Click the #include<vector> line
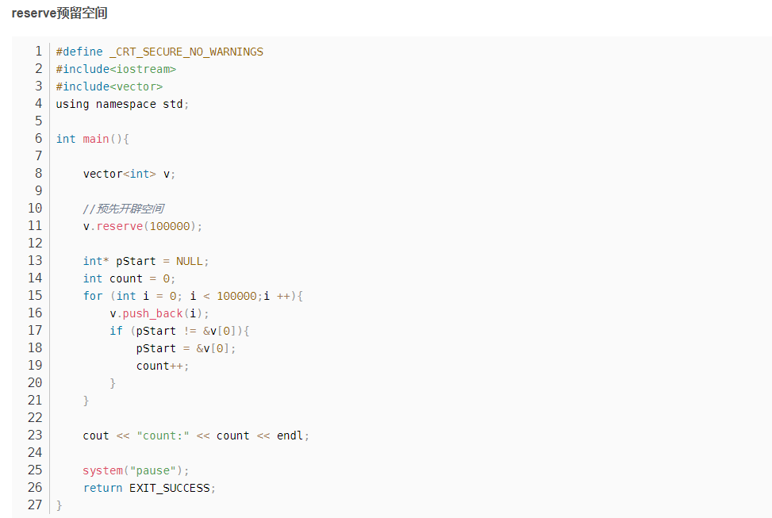Screen dimensions: 772x518 109,86
